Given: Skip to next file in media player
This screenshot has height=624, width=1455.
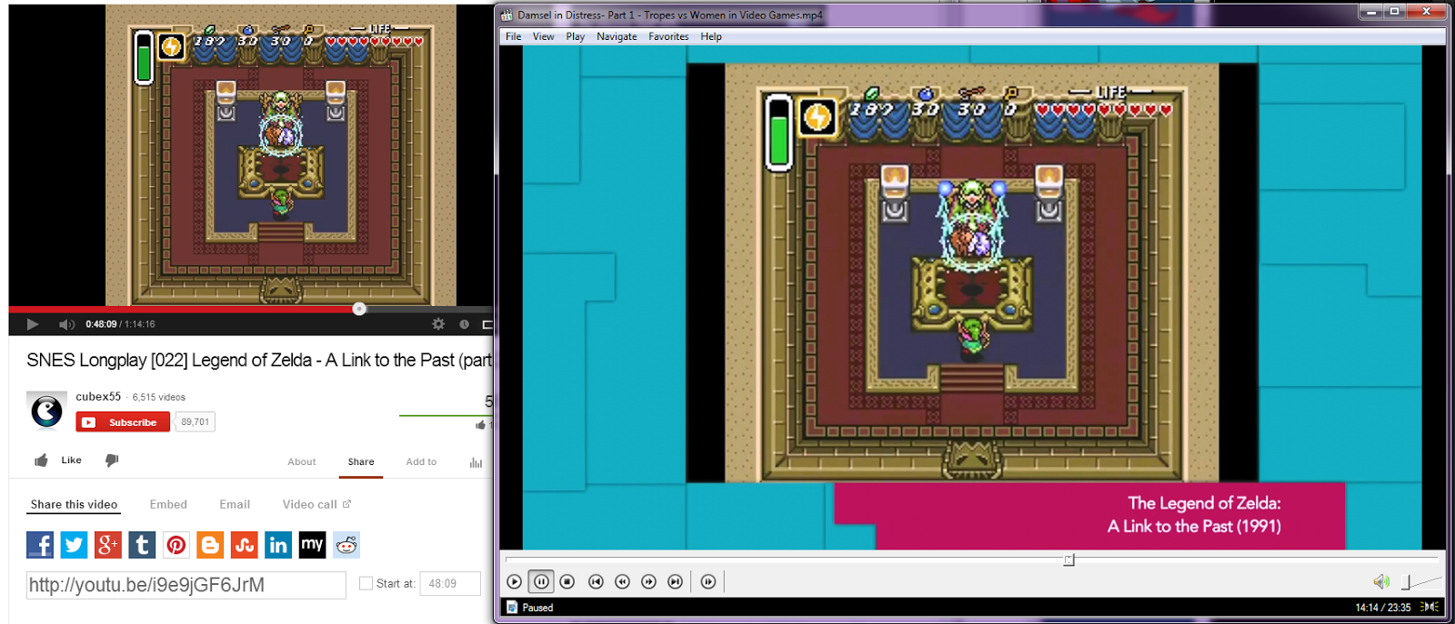Looking at the screenshot, I should pos(675,581).
